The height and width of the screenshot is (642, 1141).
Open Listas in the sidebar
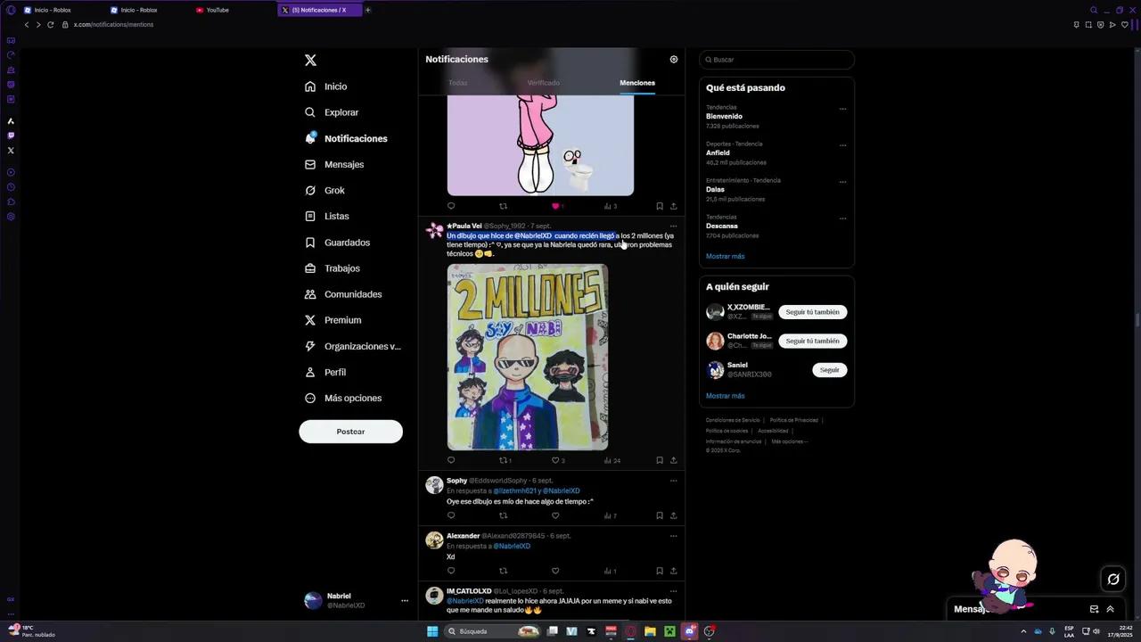[x=326, y=216]
